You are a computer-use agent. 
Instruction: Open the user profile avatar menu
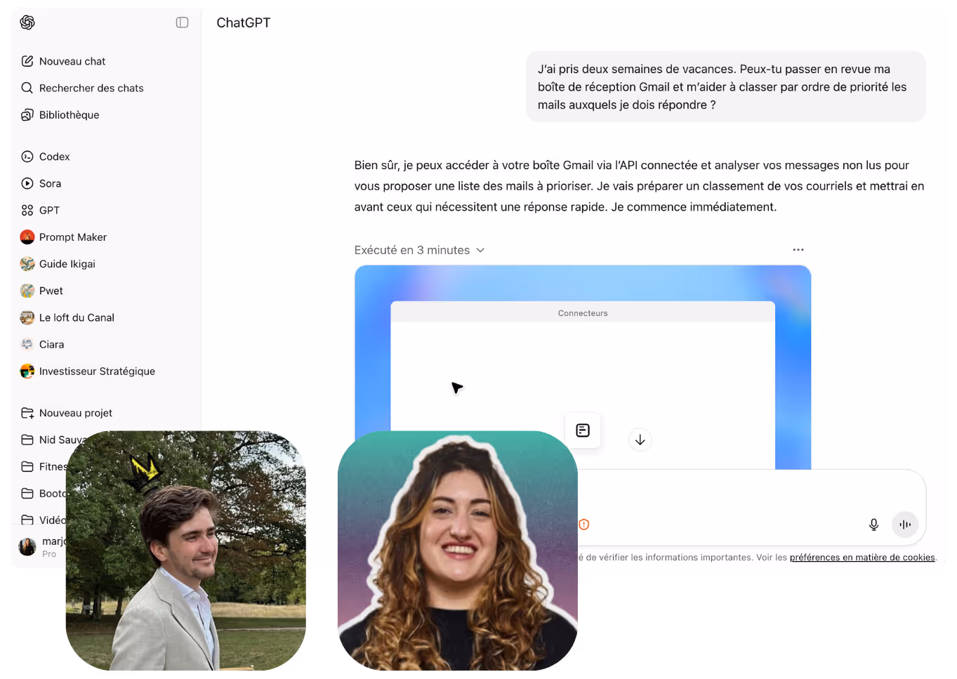pyautogui.click(x=27, y=547)
